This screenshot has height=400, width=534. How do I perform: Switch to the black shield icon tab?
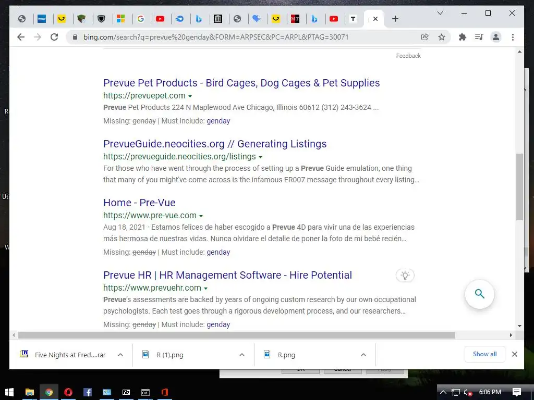[101, 19]
